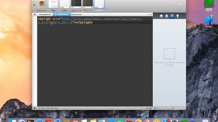Click the closing script tag text
The width and height of the screenshot is (218, 122).
coord(84,22)
